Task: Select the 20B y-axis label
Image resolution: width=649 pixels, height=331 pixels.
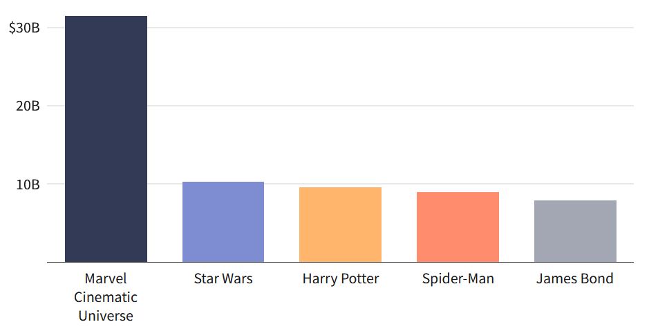Action: pos(29,106)
